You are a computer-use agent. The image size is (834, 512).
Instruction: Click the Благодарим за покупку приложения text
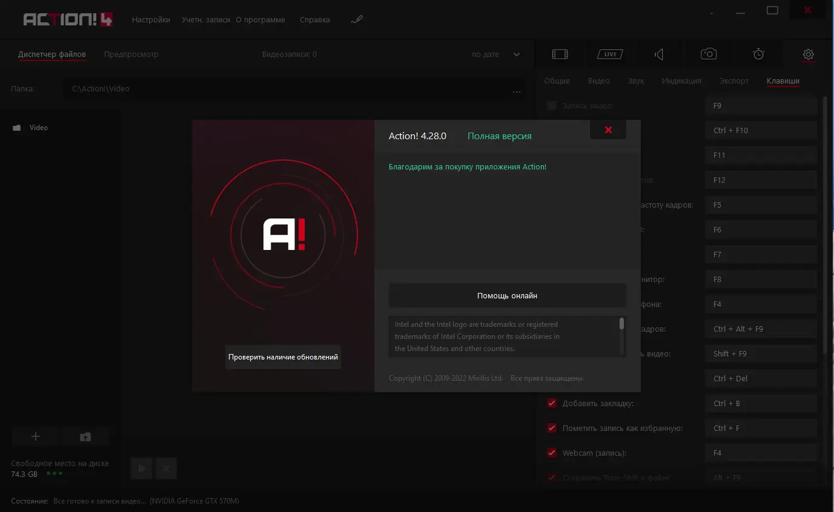tap(468, 167)
